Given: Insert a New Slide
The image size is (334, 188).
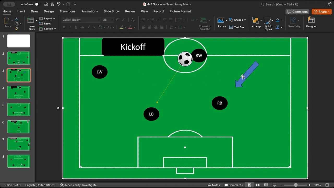Looking at the screenshot, I should point(32,23).
